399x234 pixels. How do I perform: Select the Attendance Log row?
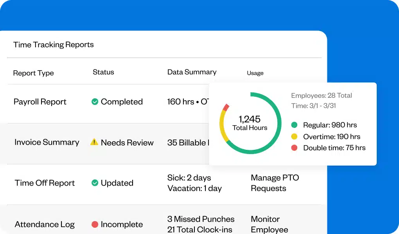tap(44, 225)
